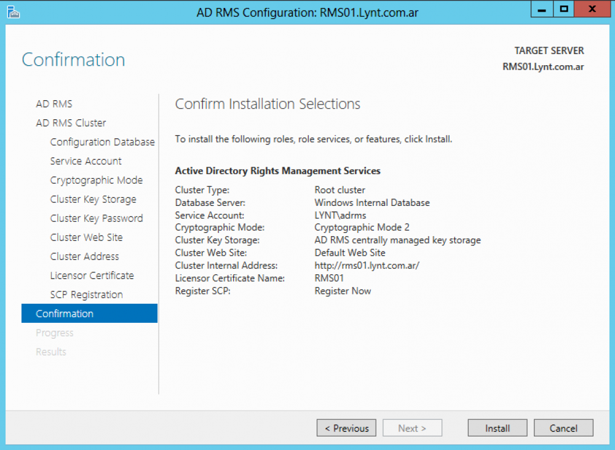Click the 'http://rms01.lynt.com.ar/' address

pyautogui.click(x=367, y=266)
